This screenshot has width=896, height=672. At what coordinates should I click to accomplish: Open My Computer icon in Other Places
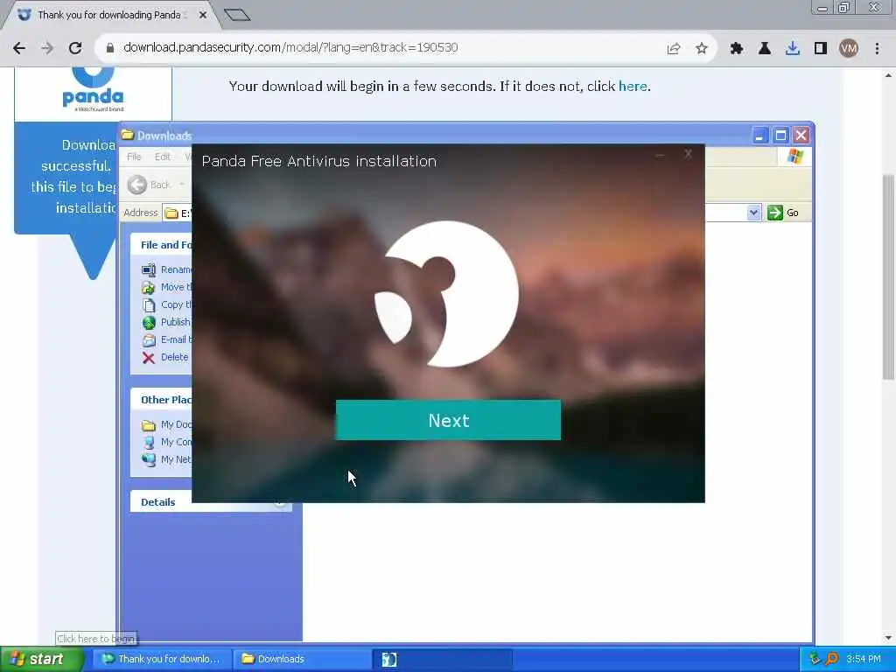pos(149,442)
